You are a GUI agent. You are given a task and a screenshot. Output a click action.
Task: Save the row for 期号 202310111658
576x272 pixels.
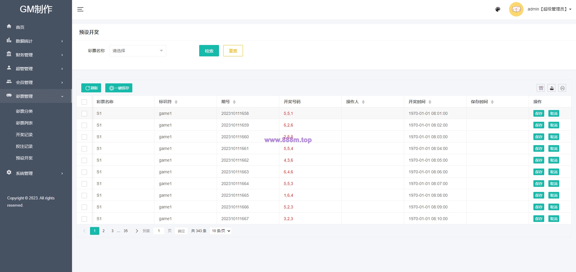539,113
